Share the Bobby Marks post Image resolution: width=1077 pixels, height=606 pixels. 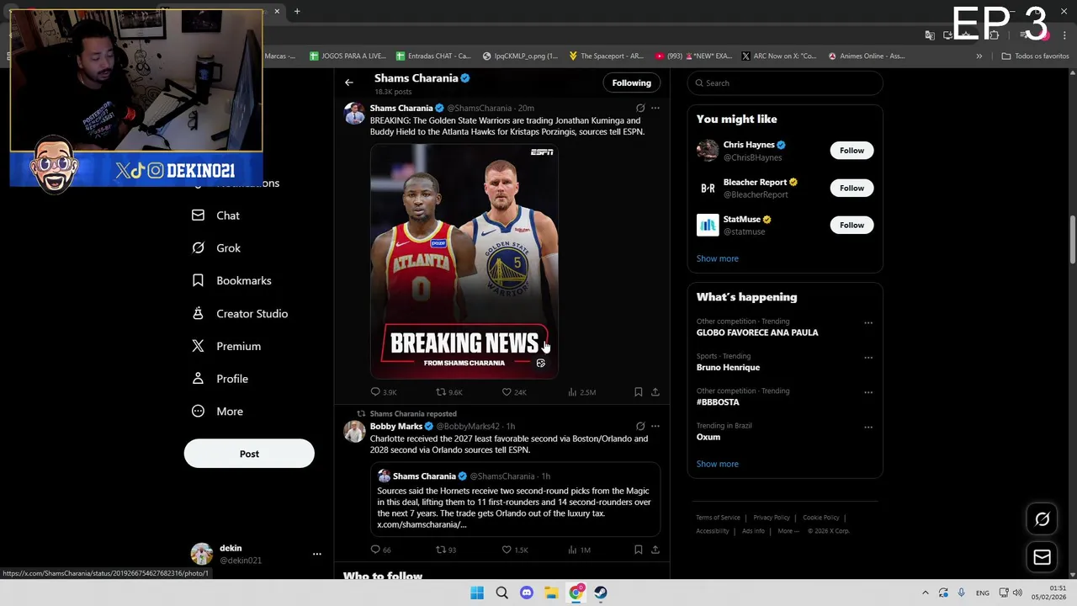[655, 550]
